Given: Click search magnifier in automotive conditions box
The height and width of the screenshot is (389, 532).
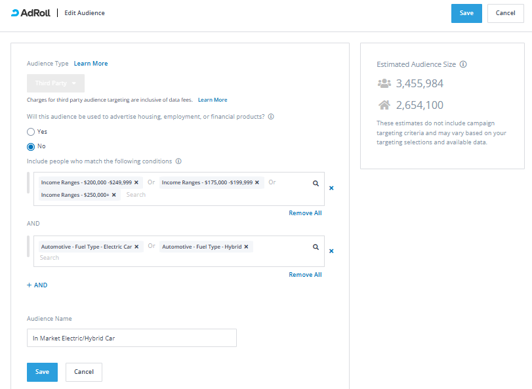Looking at the screenshot, I should (316, 247).
